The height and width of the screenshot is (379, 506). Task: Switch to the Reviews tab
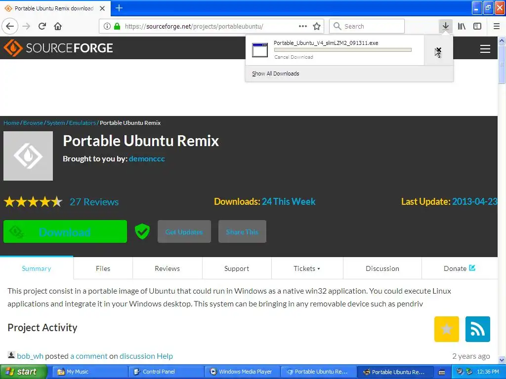pos(167,268)
